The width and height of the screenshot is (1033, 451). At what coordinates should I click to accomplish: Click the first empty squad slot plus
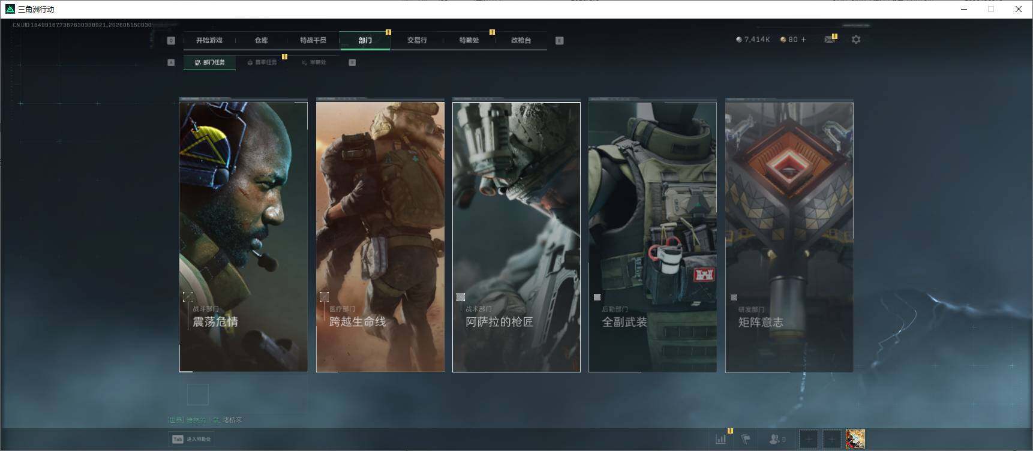click(809, 439)
